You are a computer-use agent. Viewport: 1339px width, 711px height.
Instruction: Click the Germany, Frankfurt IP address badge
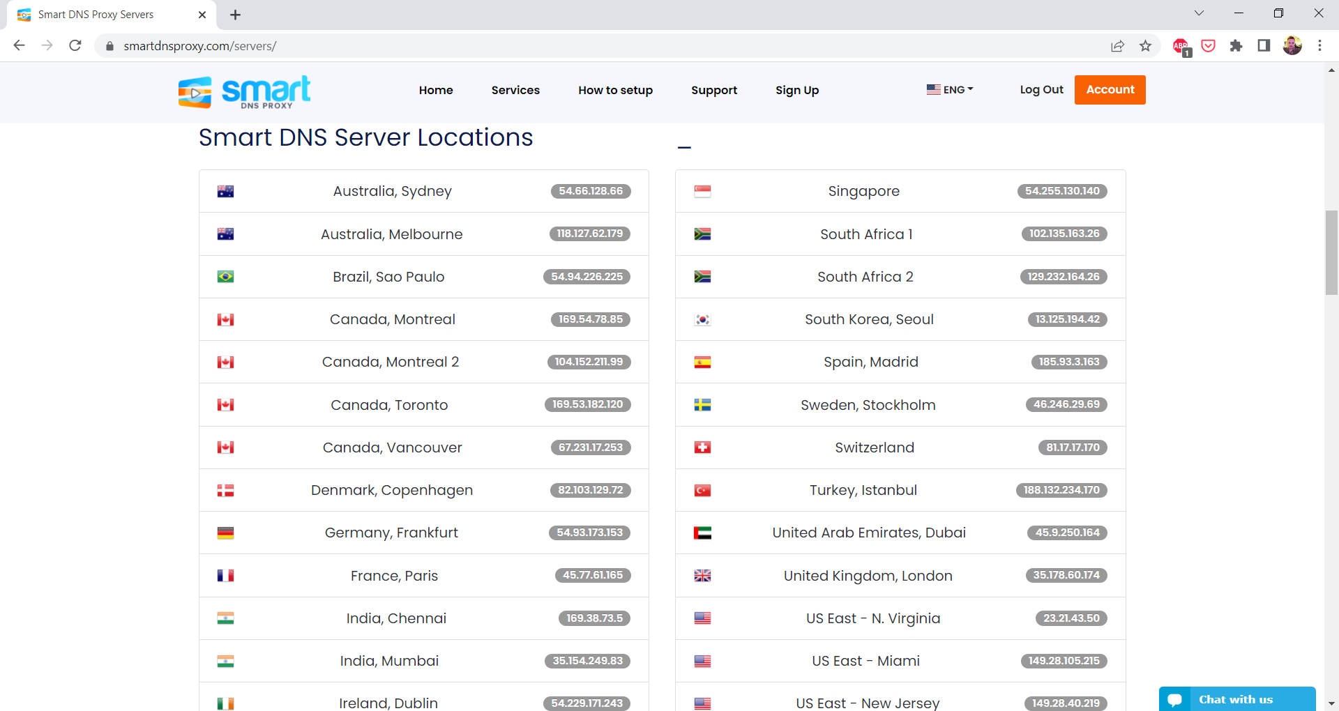click(589, 533)
